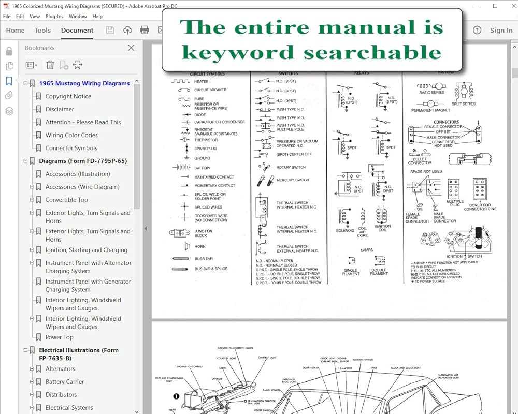
Task: Expand the Electrical Systems bookmark
Action: pos(32,407)
